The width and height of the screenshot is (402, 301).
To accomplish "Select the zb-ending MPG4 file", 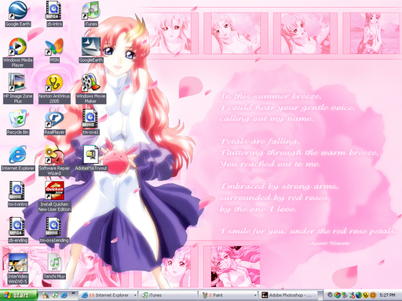I will click(17, 230).
